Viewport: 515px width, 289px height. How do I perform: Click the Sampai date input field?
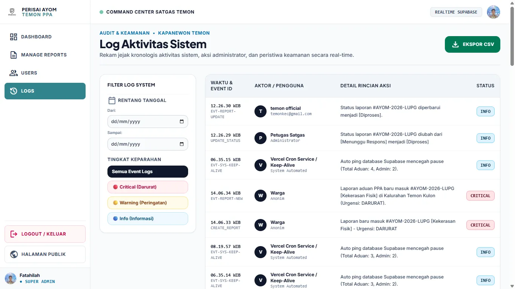pyautogui.click(x=148, y=144)
